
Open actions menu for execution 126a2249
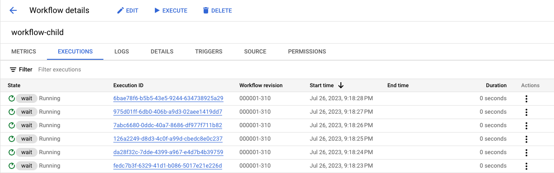tap(526, 139)
